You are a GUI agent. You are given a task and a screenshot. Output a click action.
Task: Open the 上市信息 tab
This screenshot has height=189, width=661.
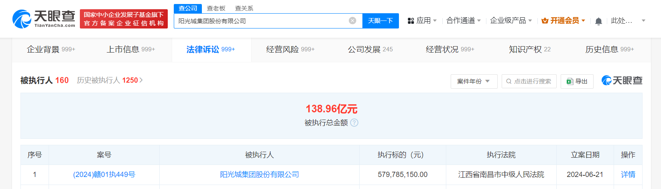[x=131, y=49]
